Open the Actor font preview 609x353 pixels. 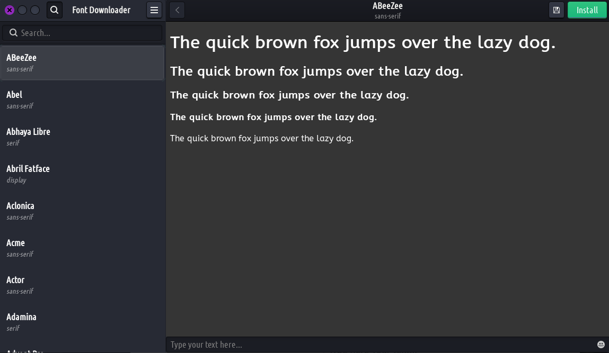(x=82, y=285)
